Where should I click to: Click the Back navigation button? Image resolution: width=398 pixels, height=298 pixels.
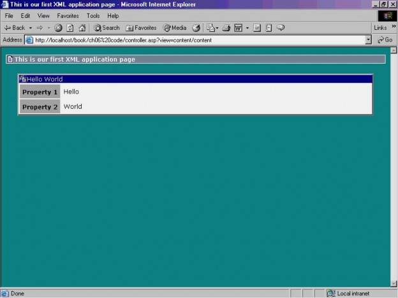14,28
